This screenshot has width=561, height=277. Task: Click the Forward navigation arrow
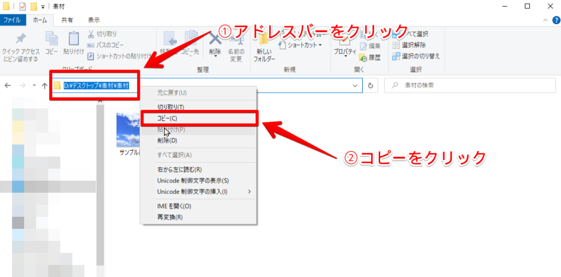(22, 86)
